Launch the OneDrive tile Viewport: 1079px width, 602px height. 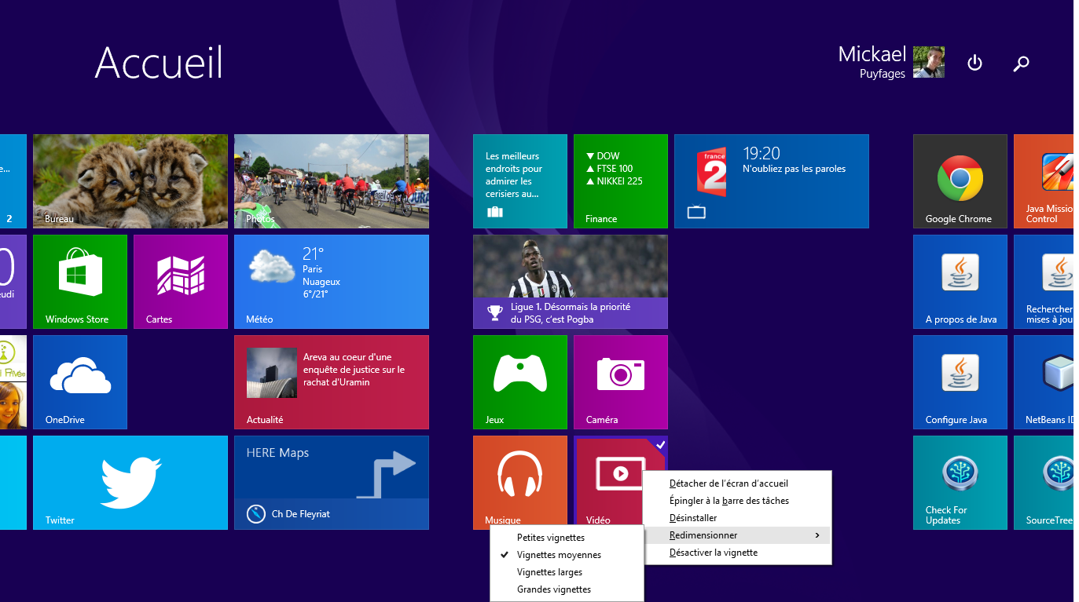click(80, 382)
